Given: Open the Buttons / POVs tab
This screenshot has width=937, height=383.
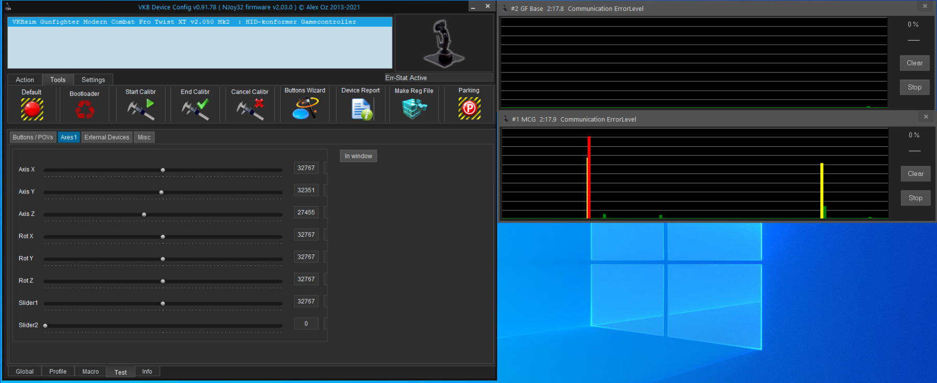Looking at the screenshot, I should pyautogui.click(x=33, y=137).
